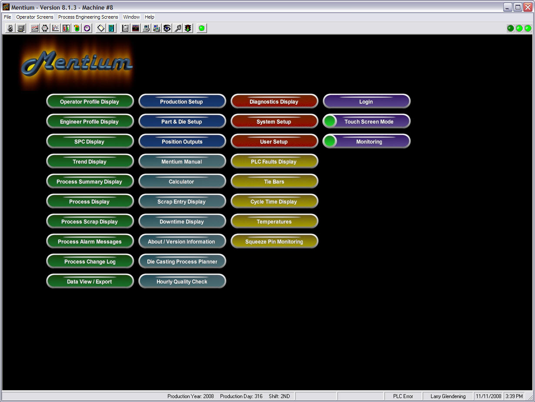Open the Mentium Manual
The height and width of the screenshot is (402, 535).
[182, 161]
